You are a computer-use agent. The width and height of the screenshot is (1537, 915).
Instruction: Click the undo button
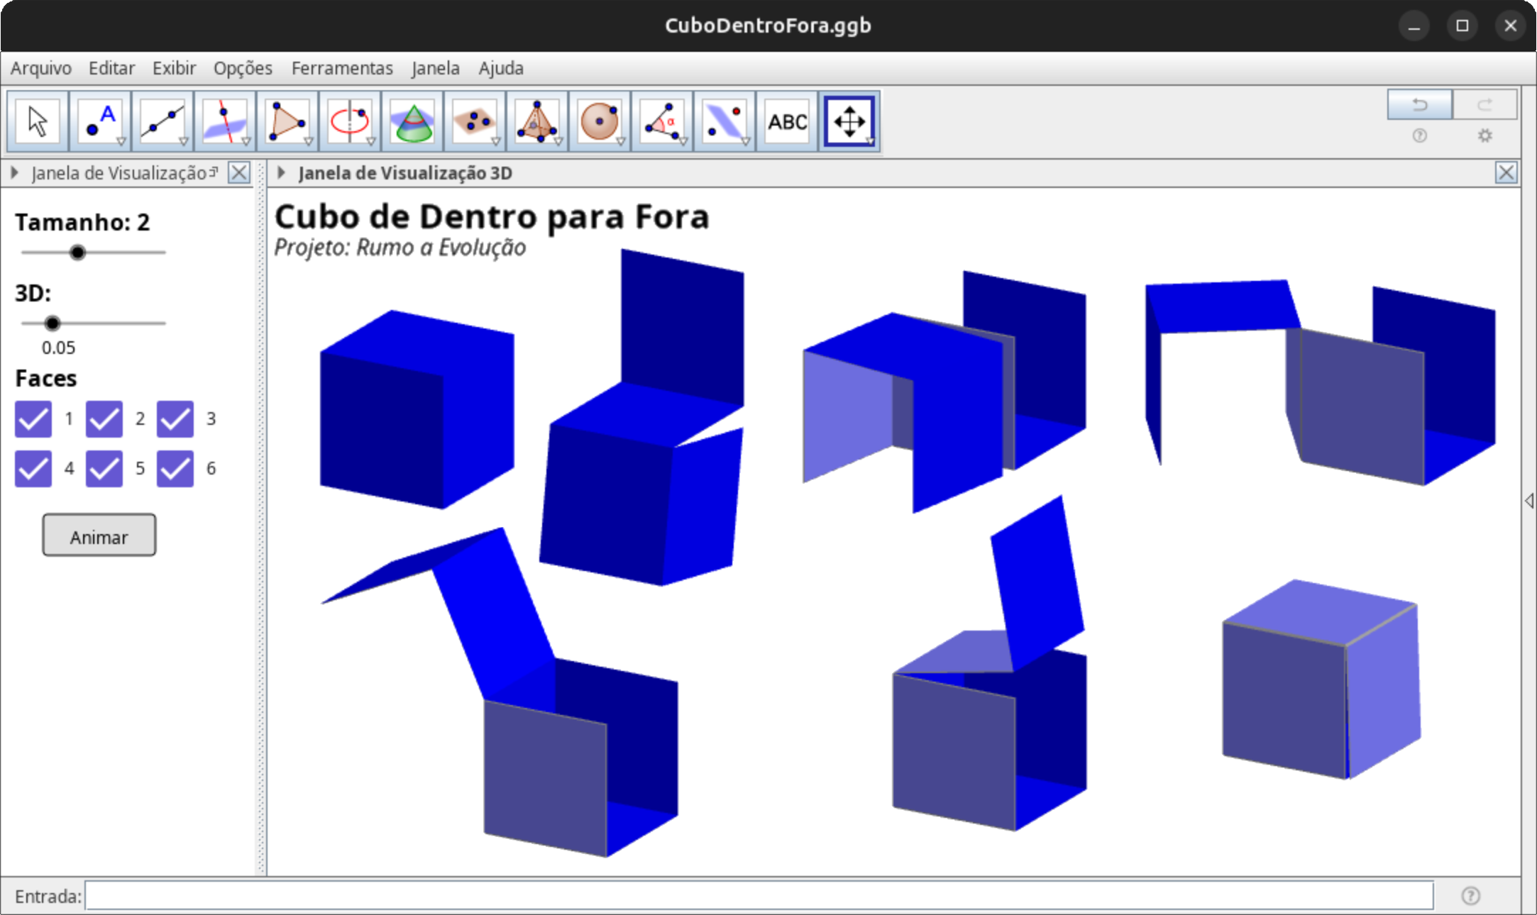[x=1419, y=105]
